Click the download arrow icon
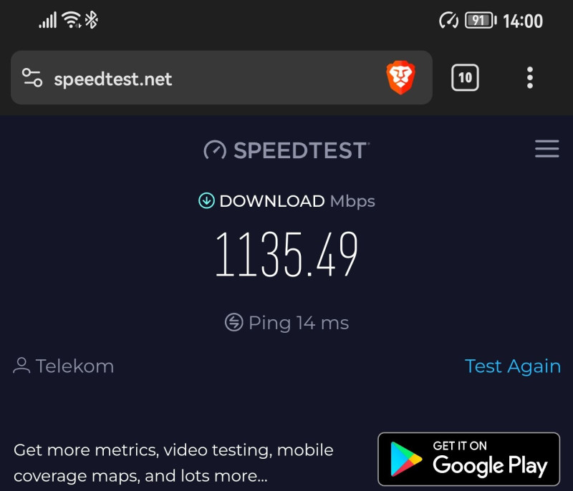The image size is (573, 491). point(206,201)
